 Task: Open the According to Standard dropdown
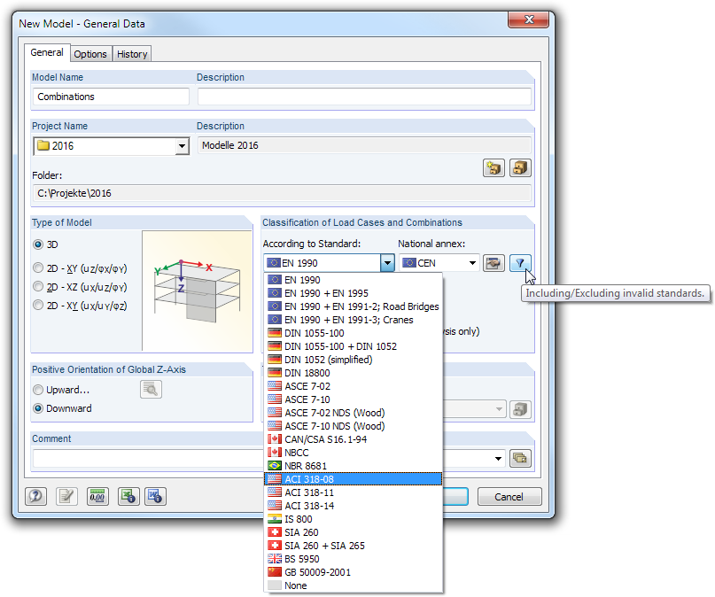pos(387,263)
